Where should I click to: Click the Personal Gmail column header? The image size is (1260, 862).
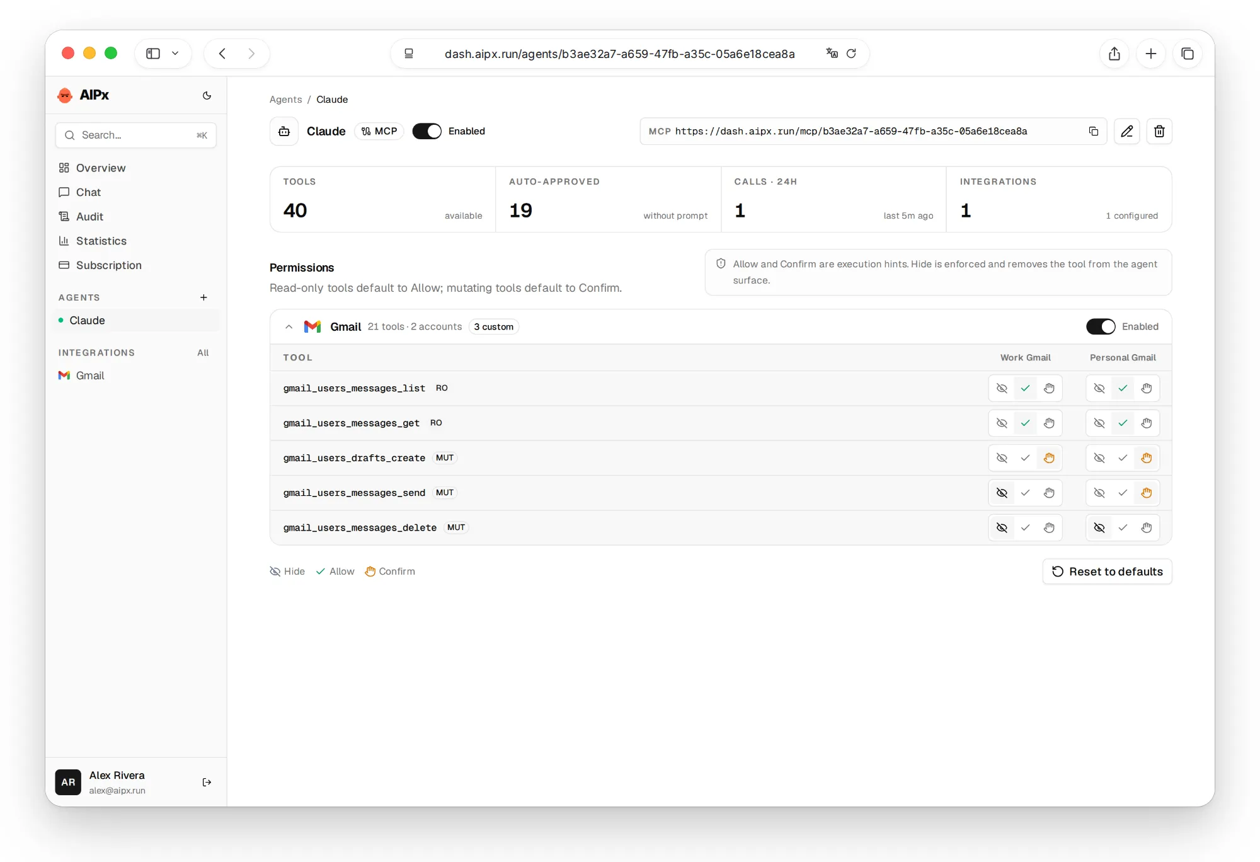pyautogui.click(x=1123, y=357)
